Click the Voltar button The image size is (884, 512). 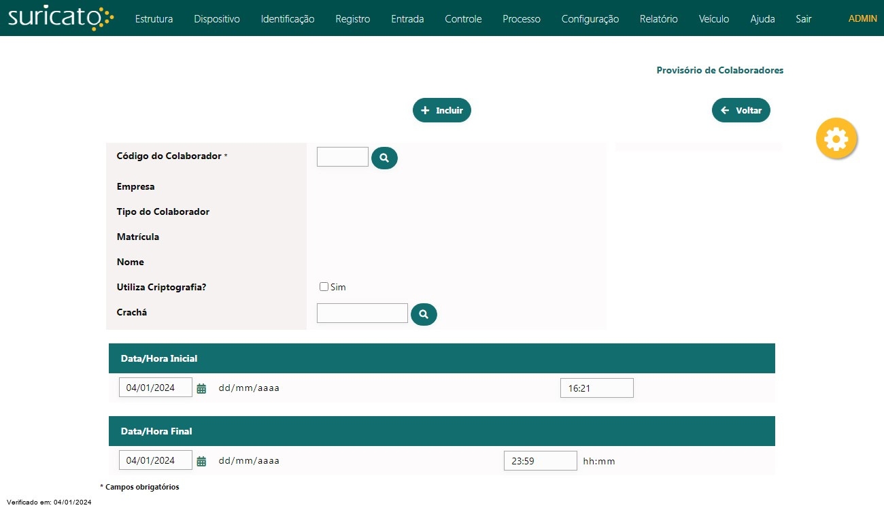click(741, 110)
